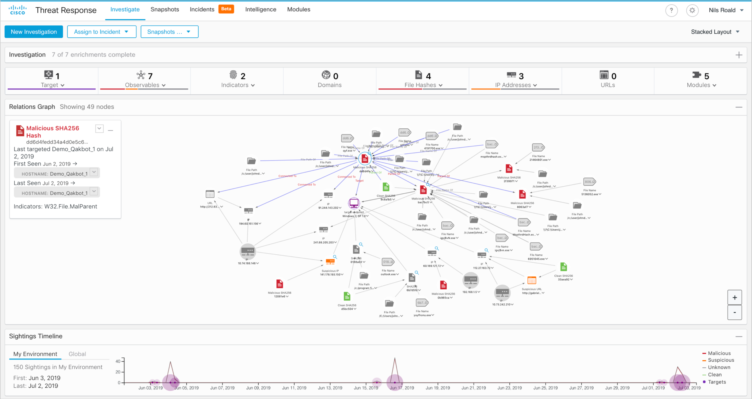
Task: Open the Stacked Layout dropdown
Action: pyautogui.click(x=715, y=32)
